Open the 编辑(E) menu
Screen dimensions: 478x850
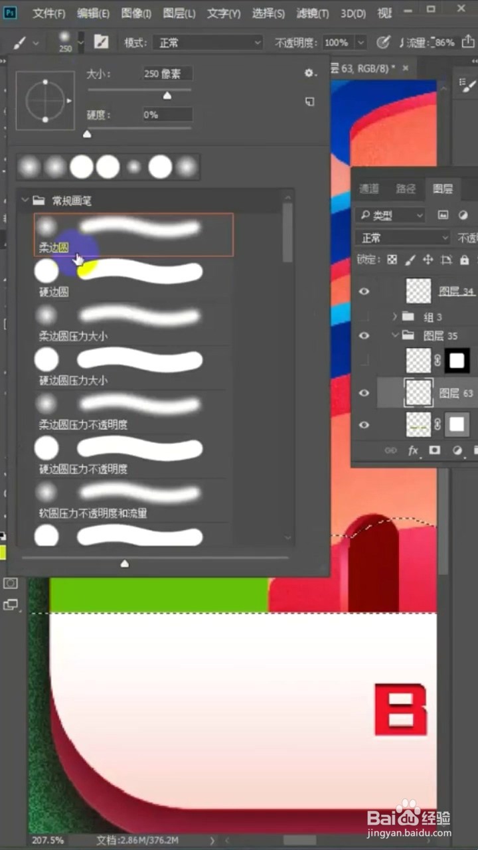(93, 13)
